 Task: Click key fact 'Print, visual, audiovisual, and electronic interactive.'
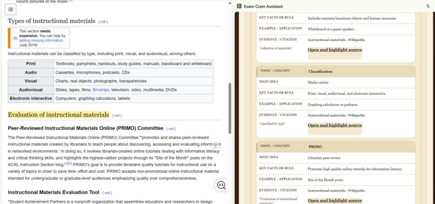pos(347,94)
